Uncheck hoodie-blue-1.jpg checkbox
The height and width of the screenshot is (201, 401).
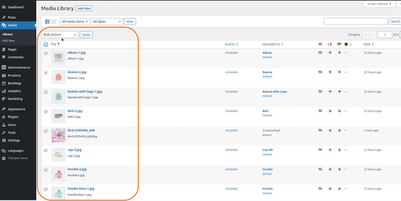[46, 189]
